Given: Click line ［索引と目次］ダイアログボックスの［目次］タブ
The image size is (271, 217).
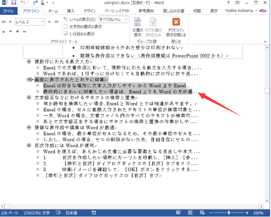Looking at the screenshot, I should (103, 176).
